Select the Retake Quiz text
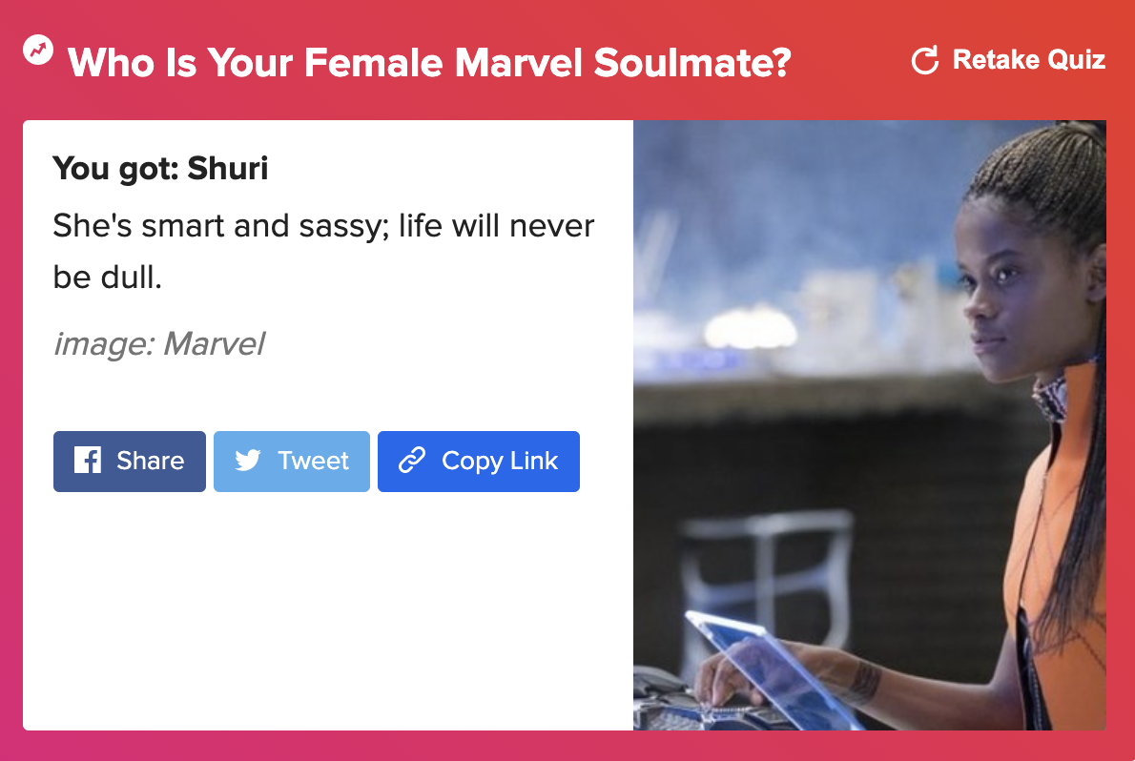The image size is (1135, 761). 1028,59
